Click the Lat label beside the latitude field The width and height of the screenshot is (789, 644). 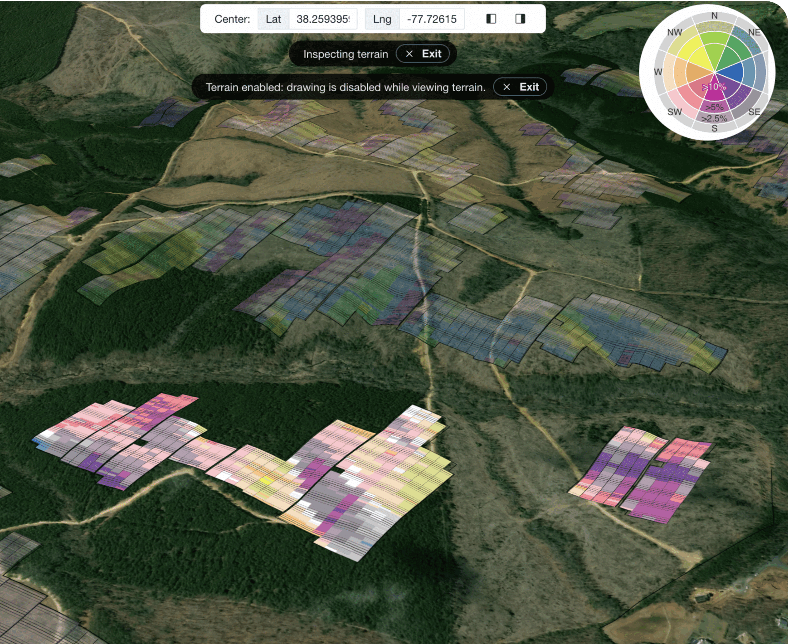pyautogui.click(x=273, y=19)
